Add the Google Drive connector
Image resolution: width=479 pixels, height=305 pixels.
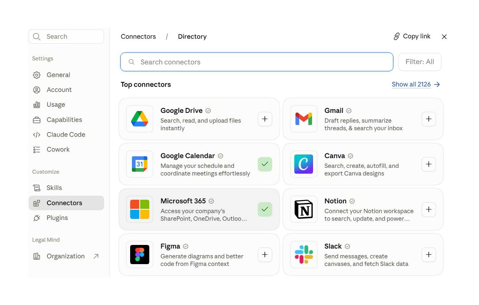(x=265, y=119)
